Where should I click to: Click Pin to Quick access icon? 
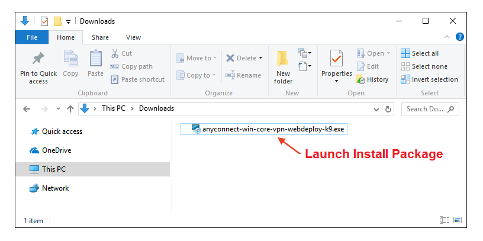pyautogui.click(x=38, y=59)
